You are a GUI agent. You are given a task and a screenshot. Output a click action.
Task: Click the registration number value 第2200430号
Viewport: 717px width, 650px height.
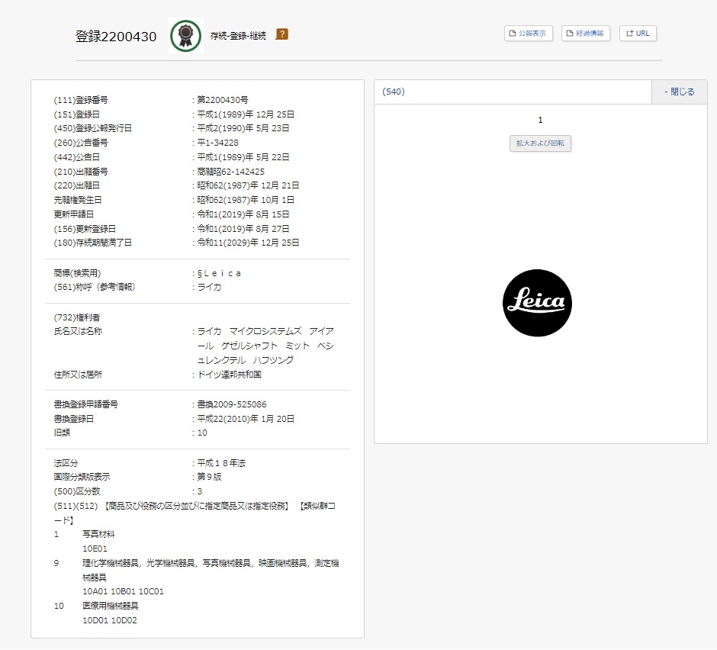223,100
